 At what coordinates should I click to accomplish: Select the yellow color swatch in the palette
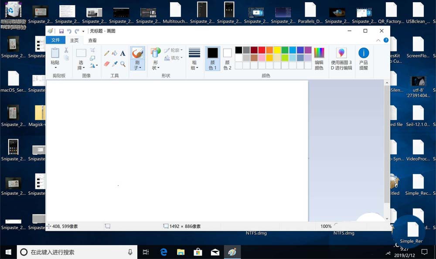coord(278,51)
